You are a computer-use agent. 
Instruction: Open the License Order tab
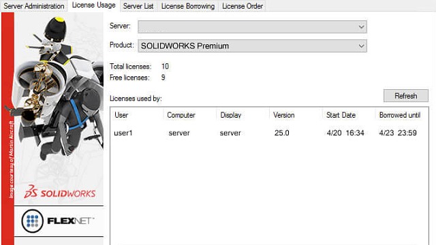243,6
